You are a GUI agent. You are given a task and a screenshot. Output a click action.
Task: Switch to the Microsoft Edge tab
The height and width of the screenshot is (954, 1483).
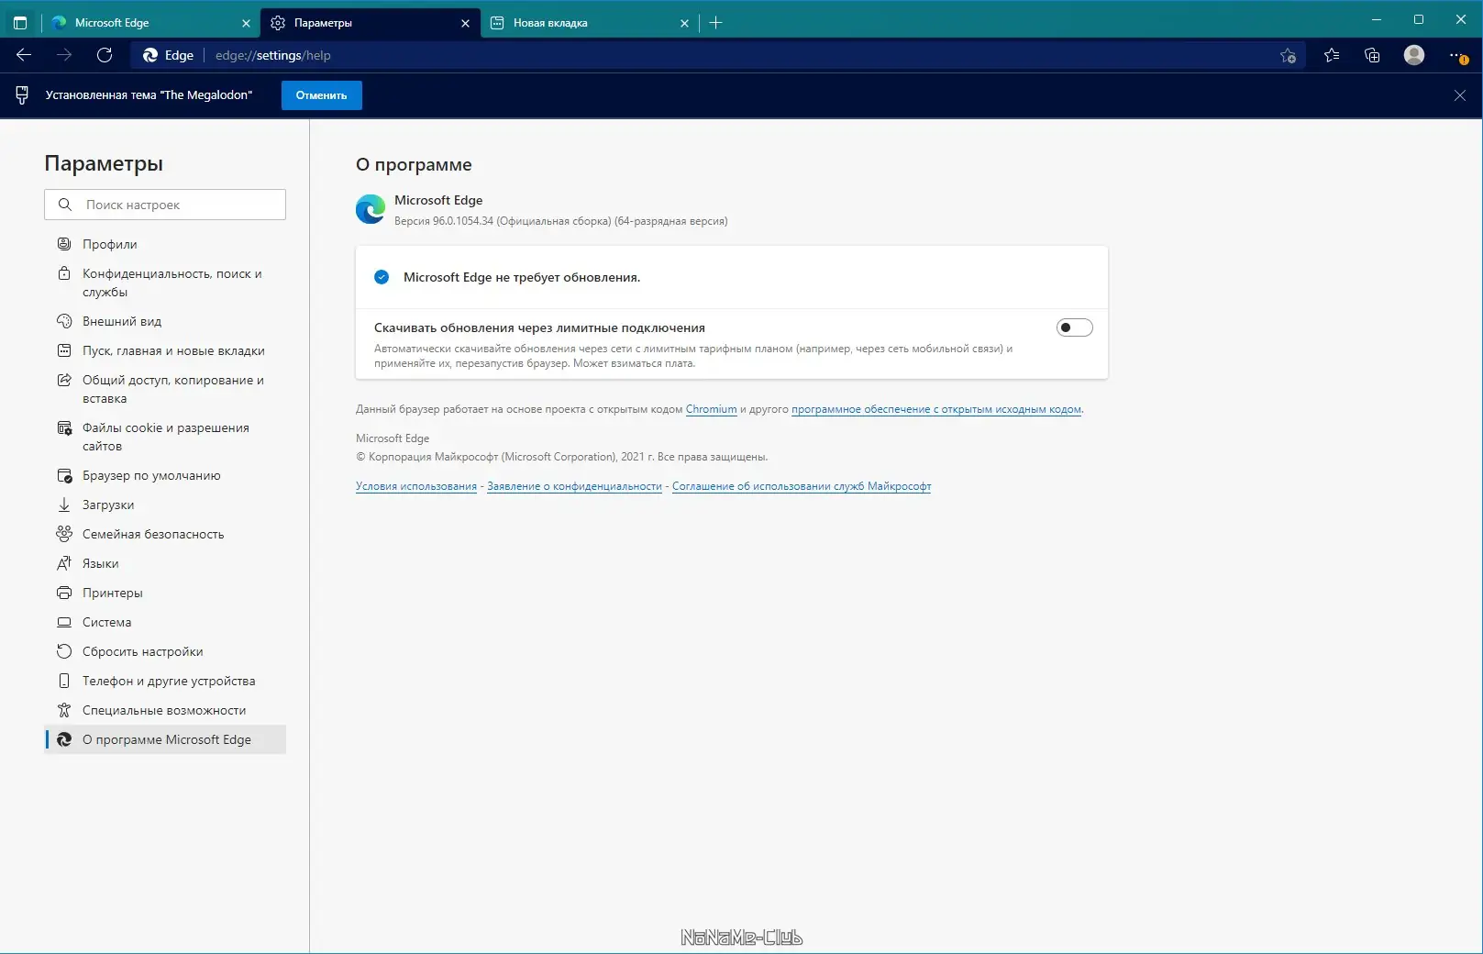[x=151, y=23]
